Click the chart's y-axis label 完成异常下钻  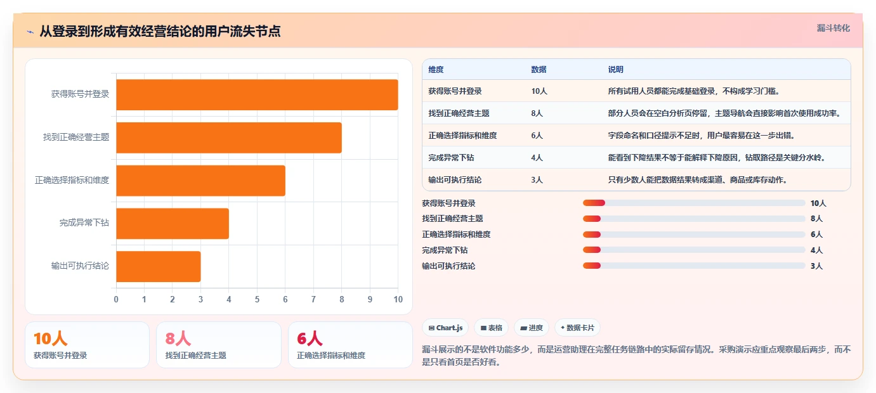click(x=84, y=224)
